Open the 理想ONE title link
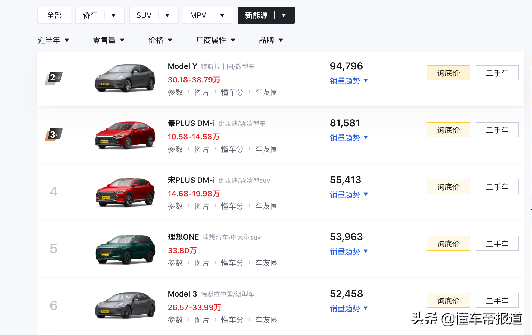532x335 pixels. (183, 237)
